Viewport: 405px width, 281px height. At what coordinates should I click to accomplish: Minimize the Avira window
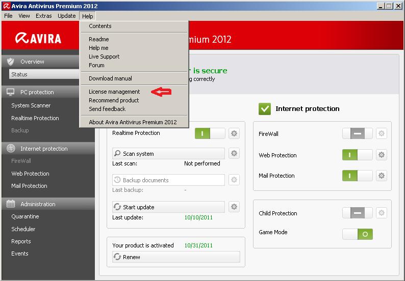tap(381, 6)
